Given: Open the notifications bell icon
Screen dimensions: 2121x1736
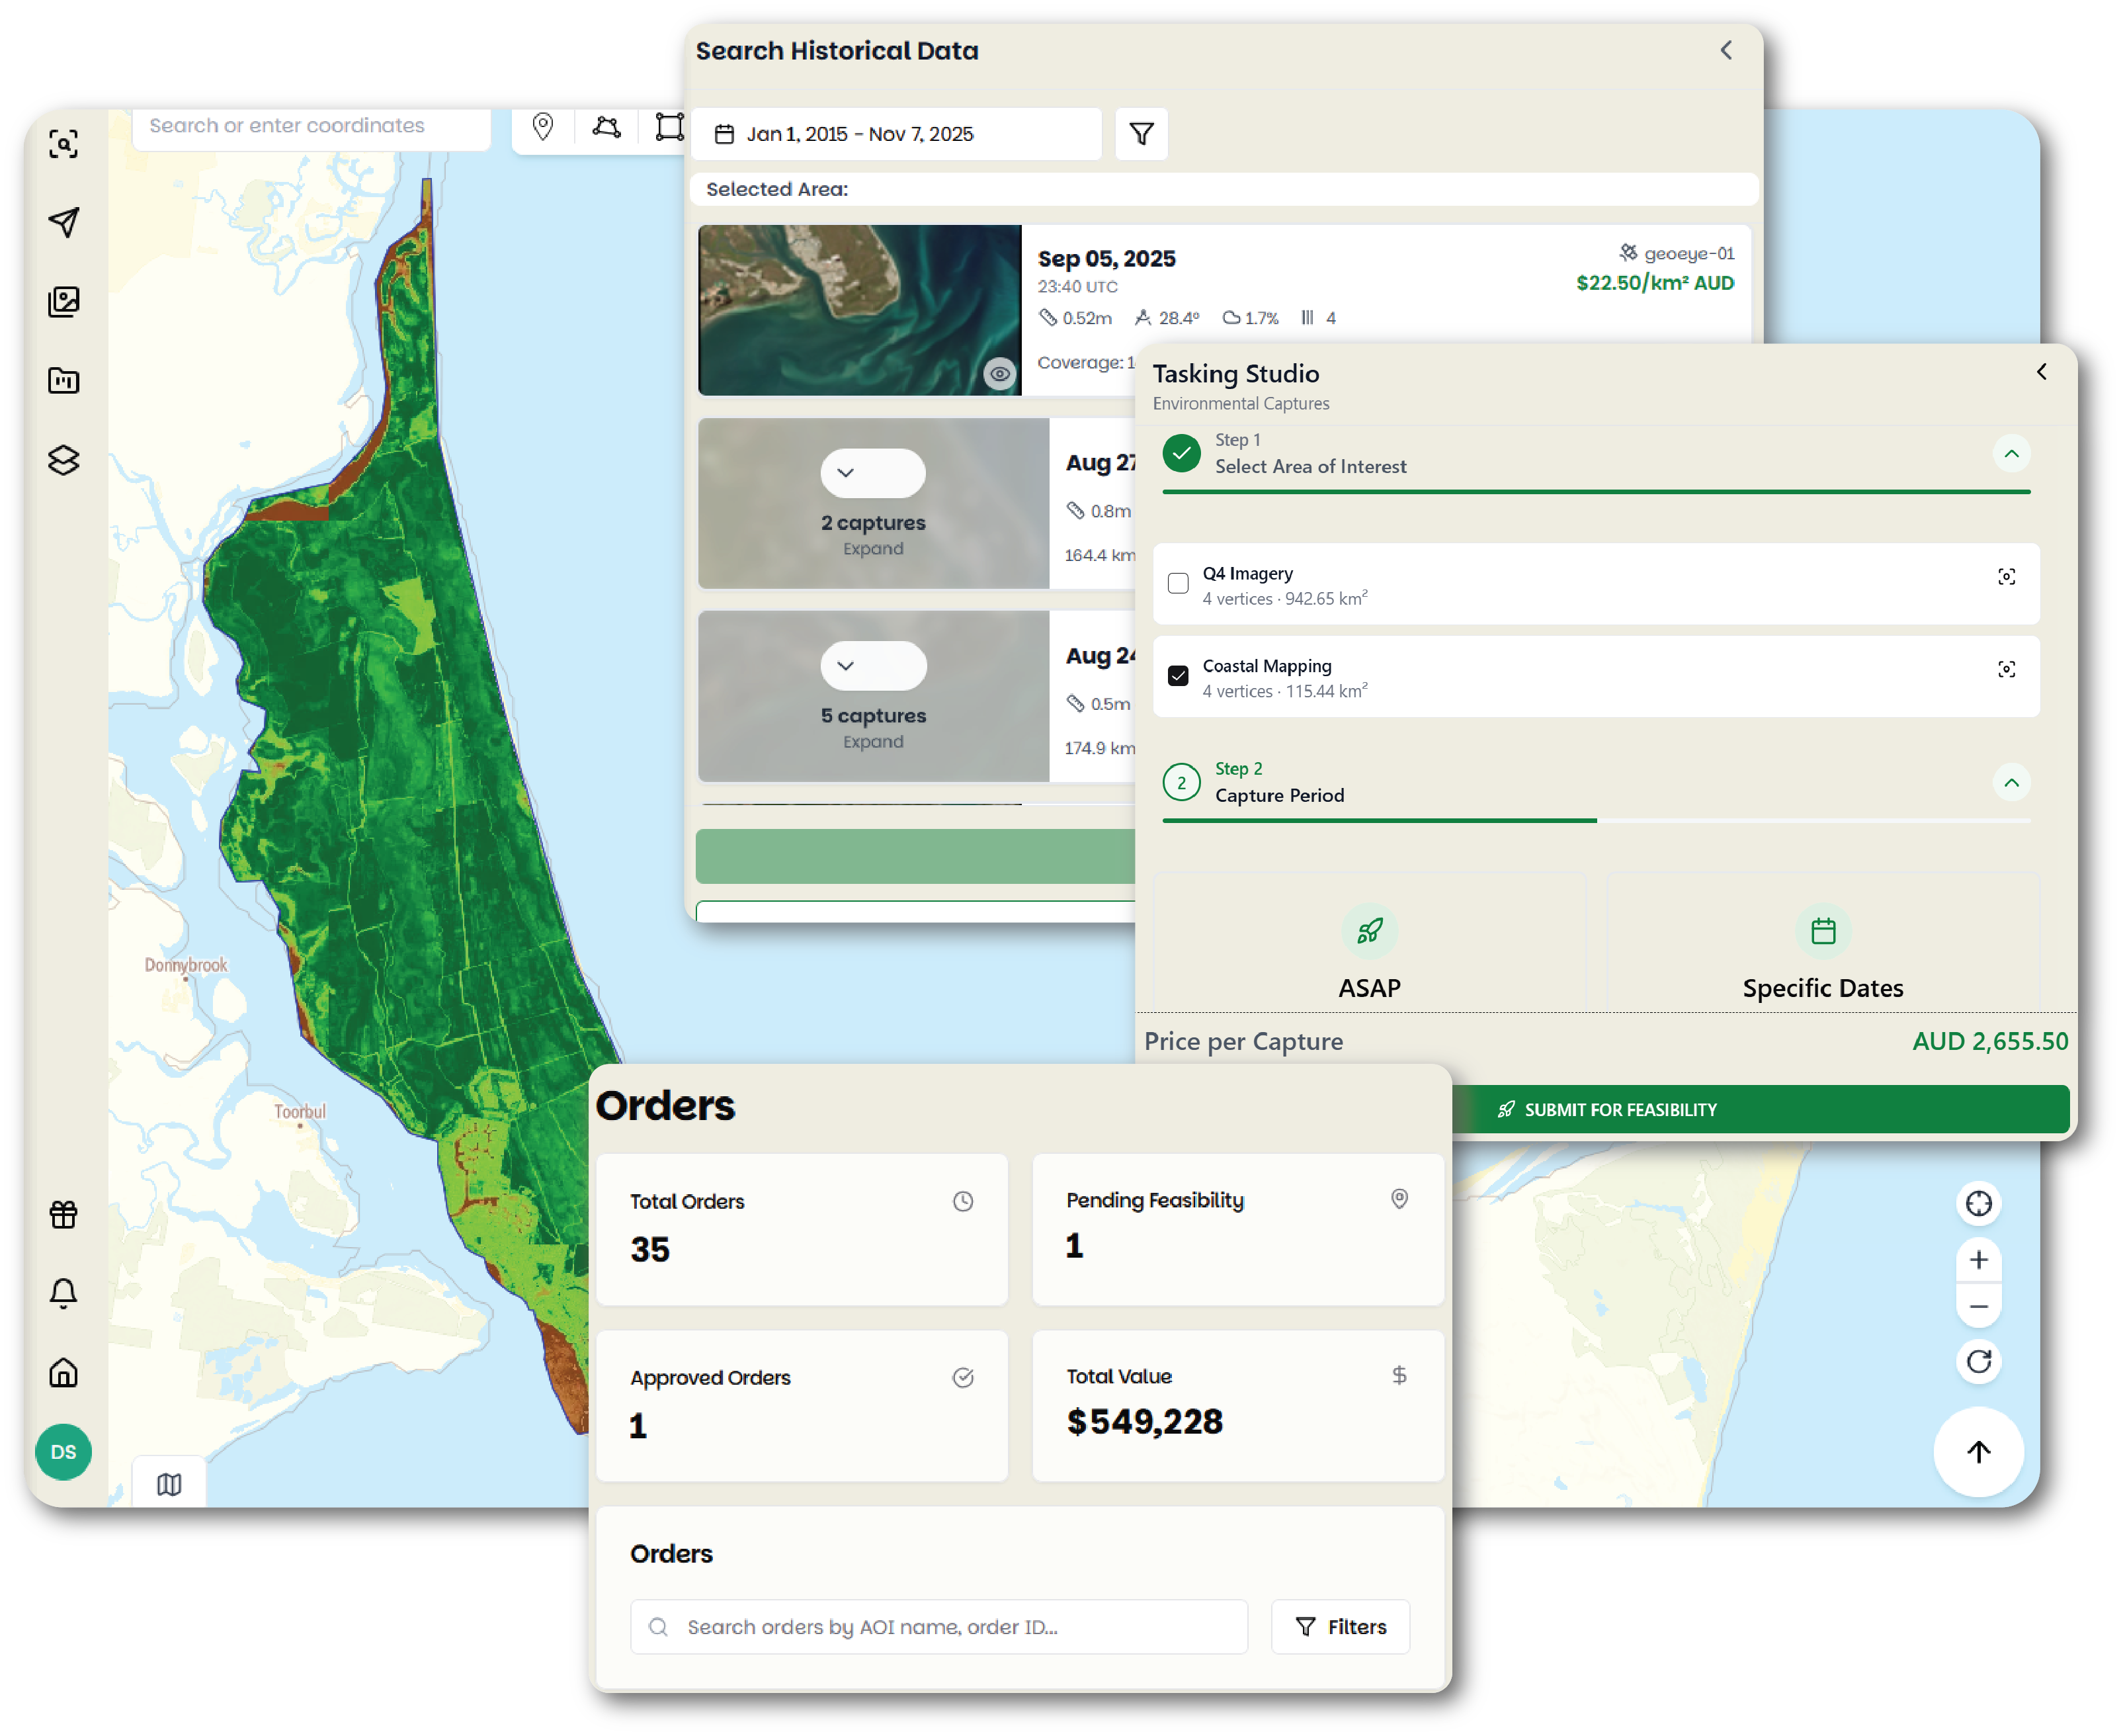Looking at the screenshot, I should pyautogui.click(x=64, y=1293).
